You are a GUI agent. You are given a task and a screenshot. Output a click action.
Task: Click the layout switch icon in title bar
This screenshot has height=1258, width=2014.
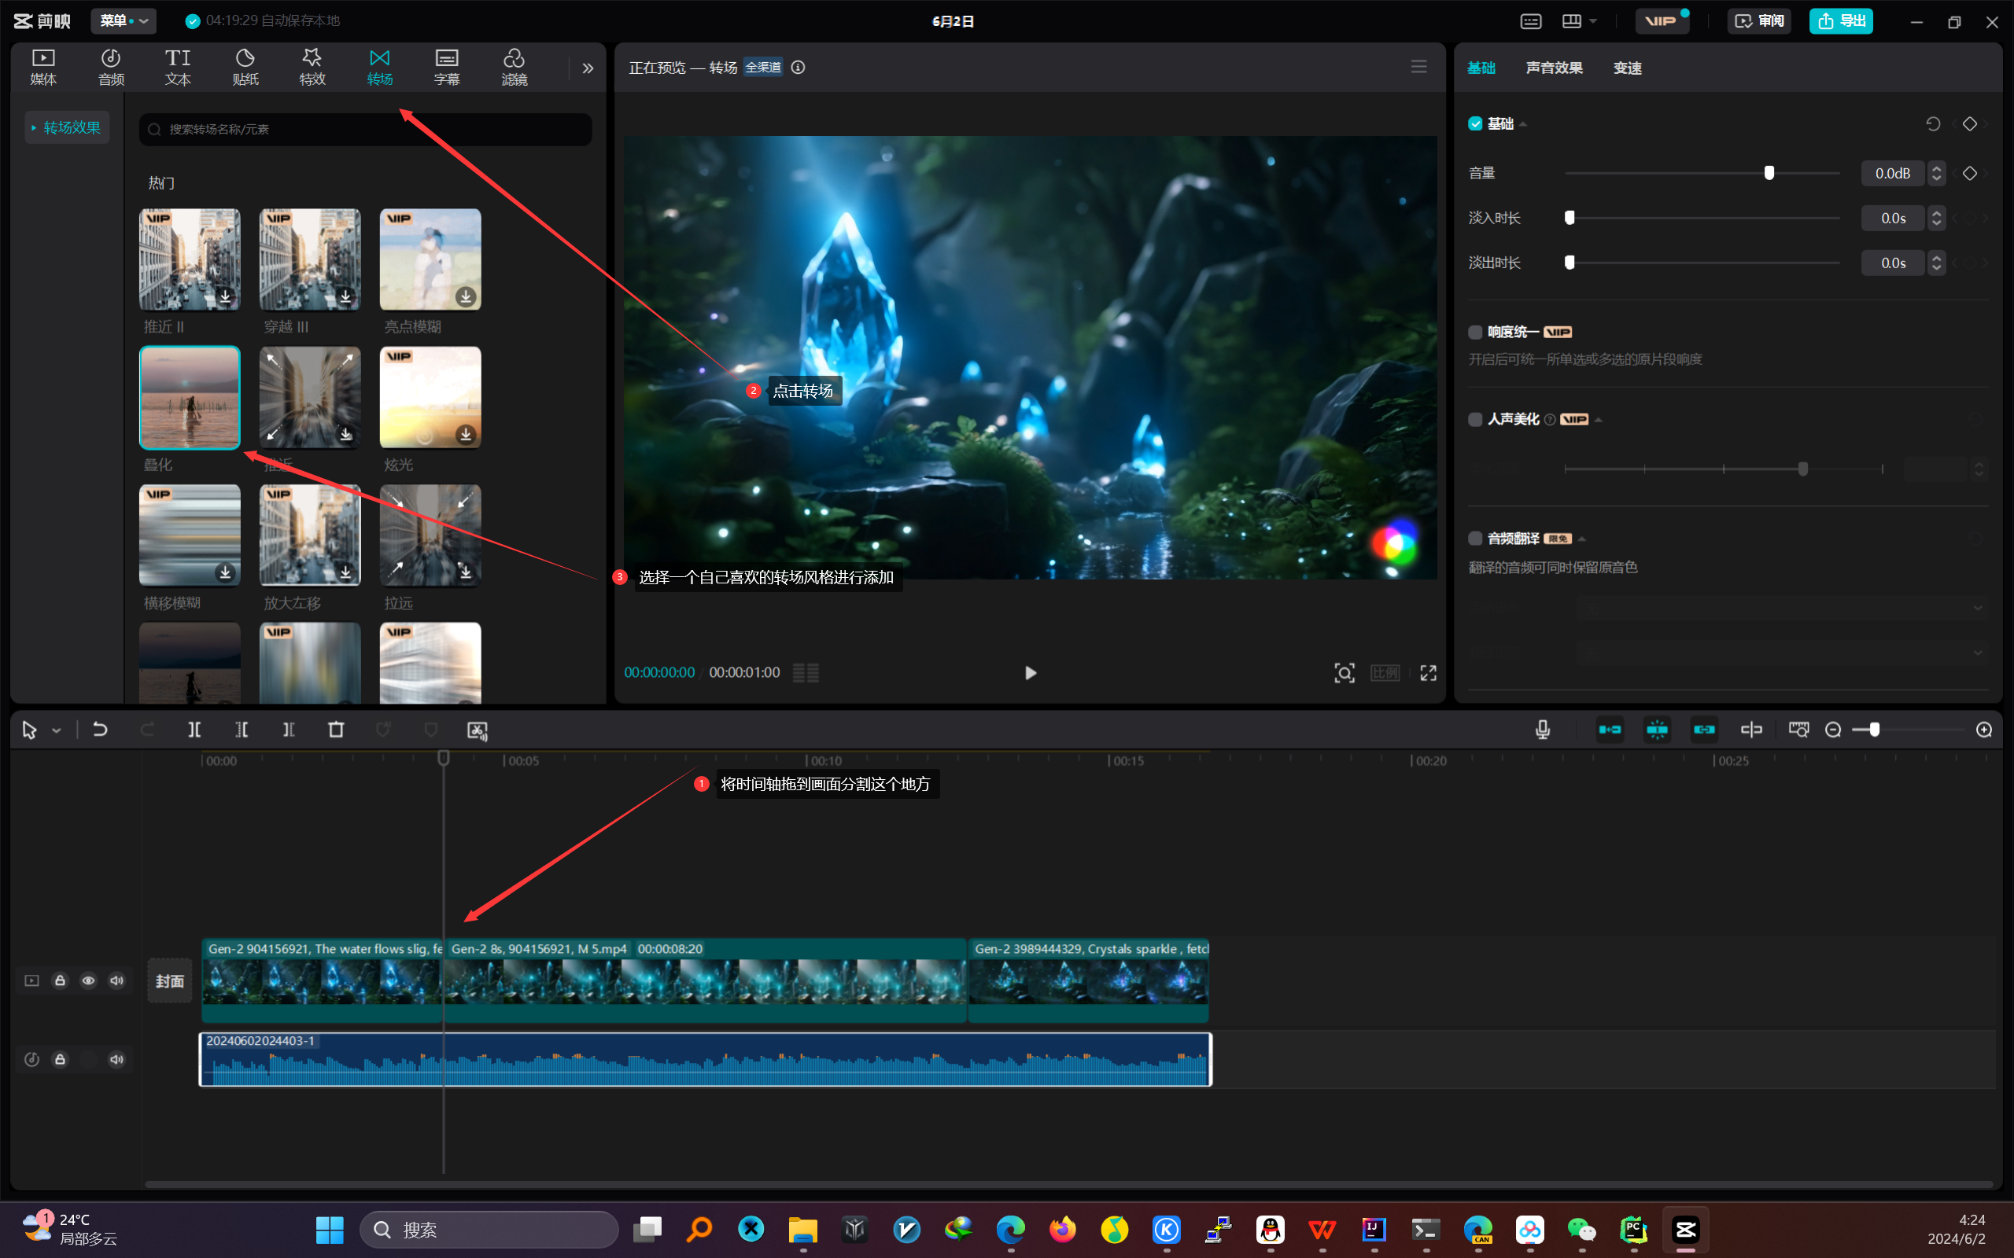[x=1571, y=22]
